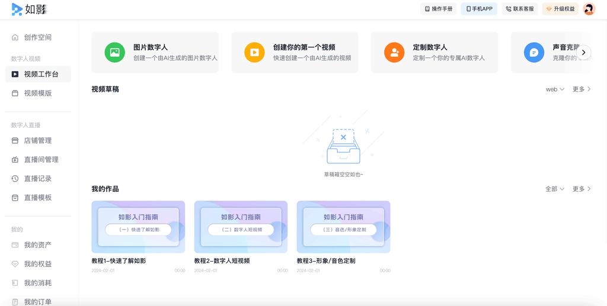The height and width of the screenshot is (306, 607).
Task: Click the home icon beside 创作空间
Action: click(15, 37)
